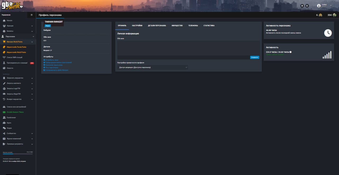Click the Бизнесы briefcase icon

(x=4, y=31)
